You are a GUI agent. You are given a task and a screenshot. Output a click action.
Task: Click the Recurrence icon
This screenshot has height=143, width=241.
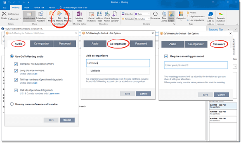pyautogui.click(x=155, y=15)
